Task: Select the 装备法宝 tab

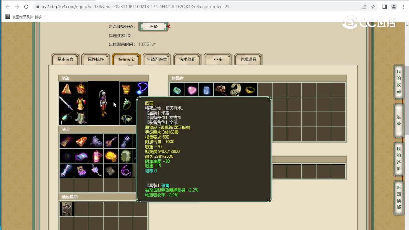Action: pos(126,59)
